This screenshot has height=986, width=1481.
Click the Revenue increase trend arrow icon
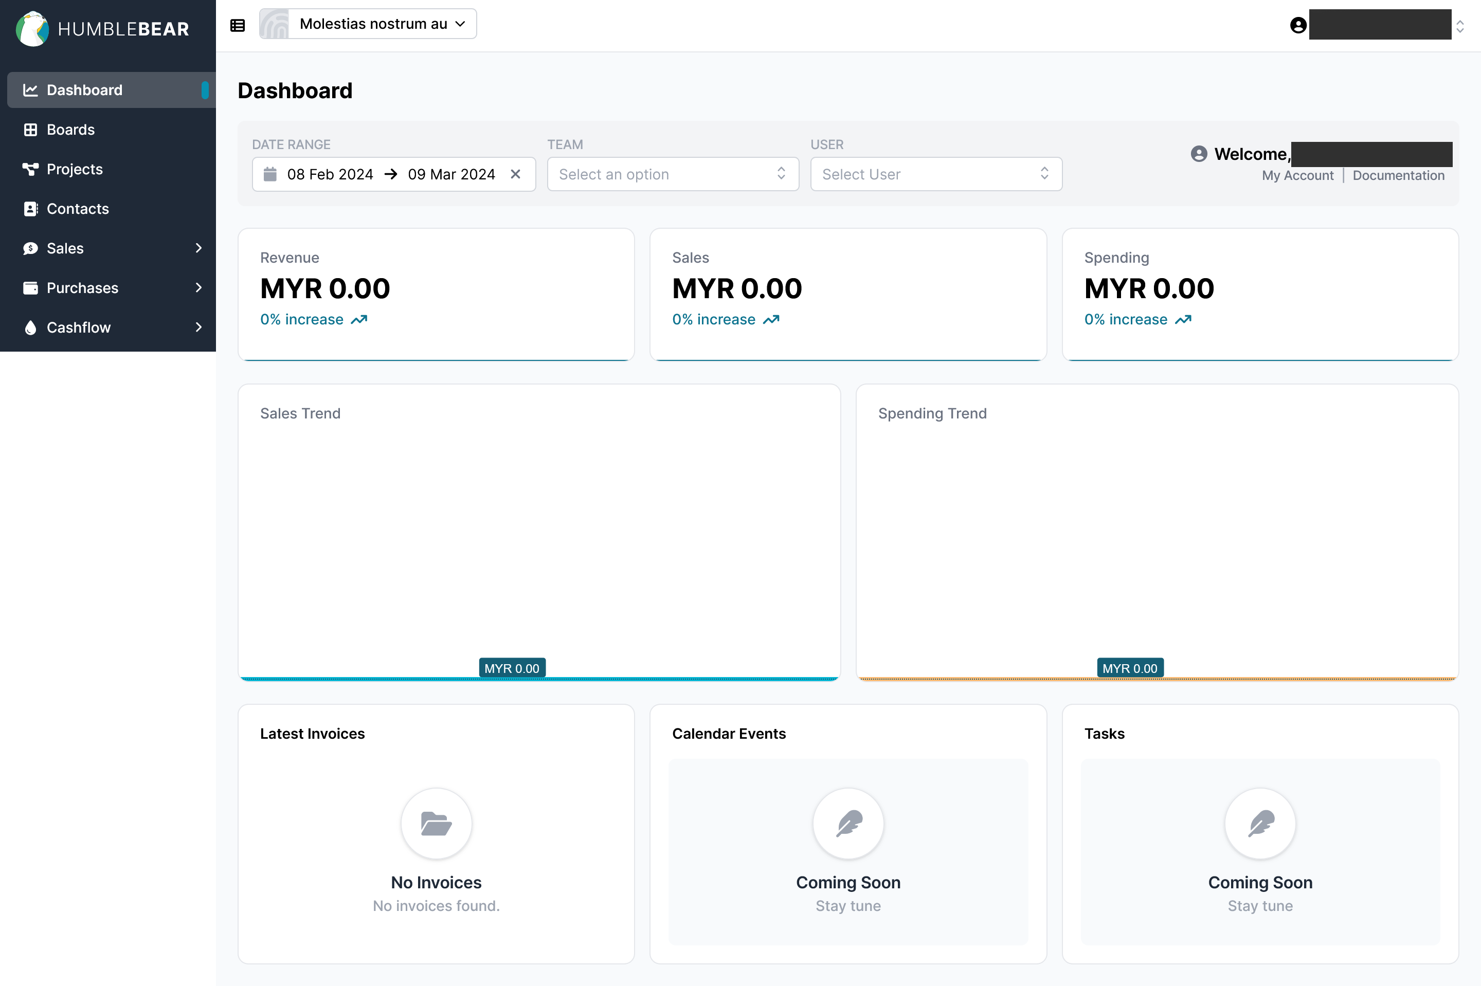tap(359, 320)
